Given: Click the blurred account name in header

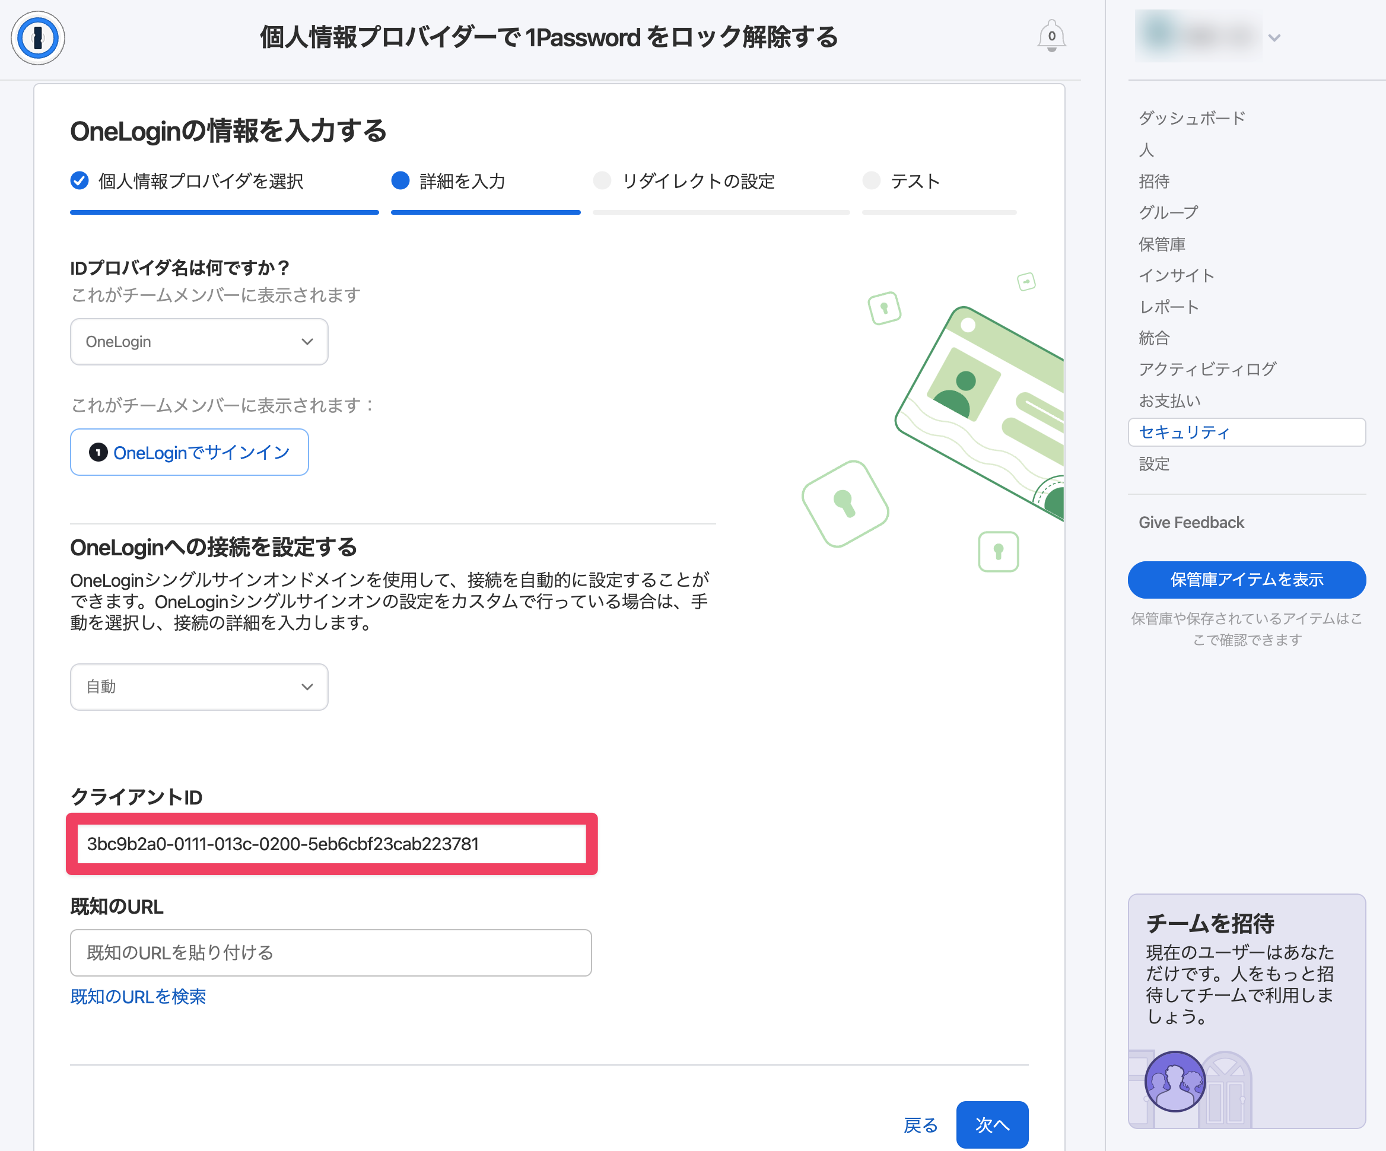Looking at the screenshot, I should click(x=1198, y=36).
